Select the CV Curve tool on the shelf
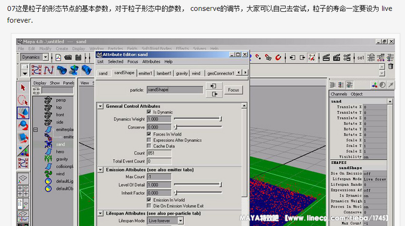405x226 pixels. click(x=36, y=70)
